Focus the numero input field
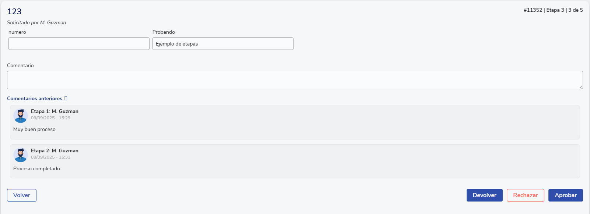 tap(79, 44)
